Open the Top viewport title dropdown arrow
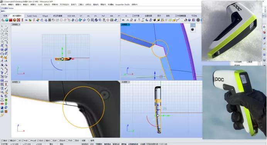 tap(19, 25)
